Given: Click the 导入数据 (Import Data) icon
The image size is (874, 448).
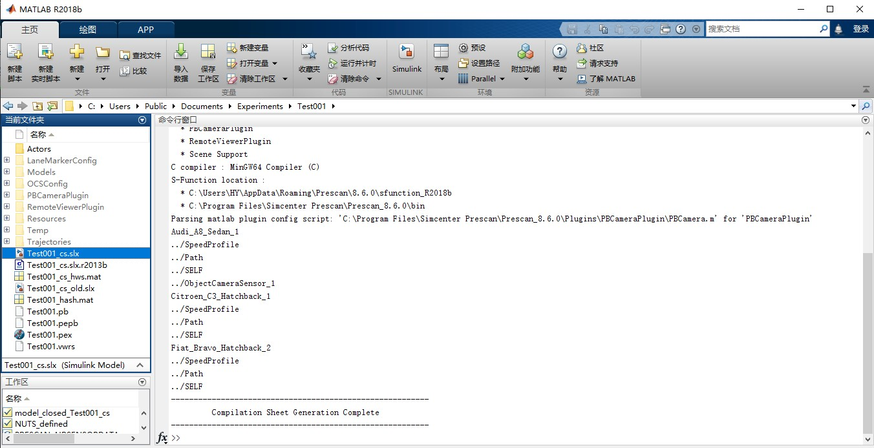Looking at the screenshot, I should click(181, 61).
